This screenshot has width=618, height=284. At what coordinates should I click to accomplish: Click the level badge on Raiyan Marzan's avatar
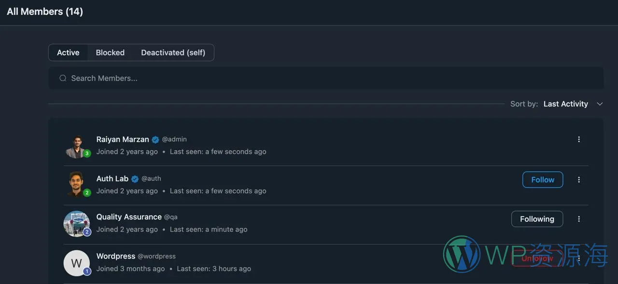[x=87, y=154]
